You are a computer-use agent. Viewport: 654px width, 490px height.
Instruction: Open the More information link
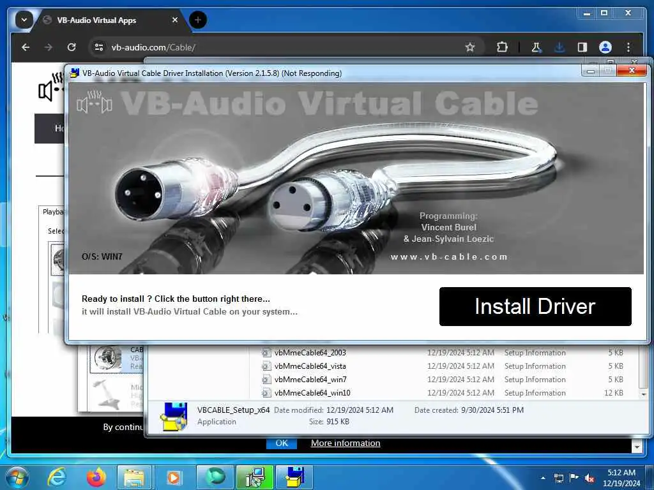[346, 443]
